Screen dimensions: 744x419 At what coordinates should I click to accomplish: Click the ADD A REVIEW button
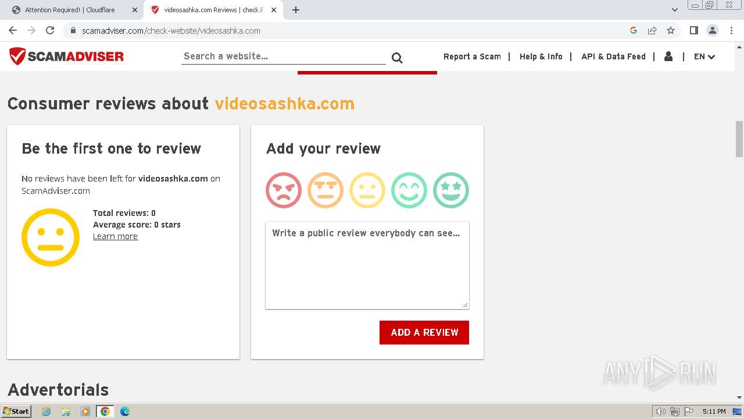[424, 332]
